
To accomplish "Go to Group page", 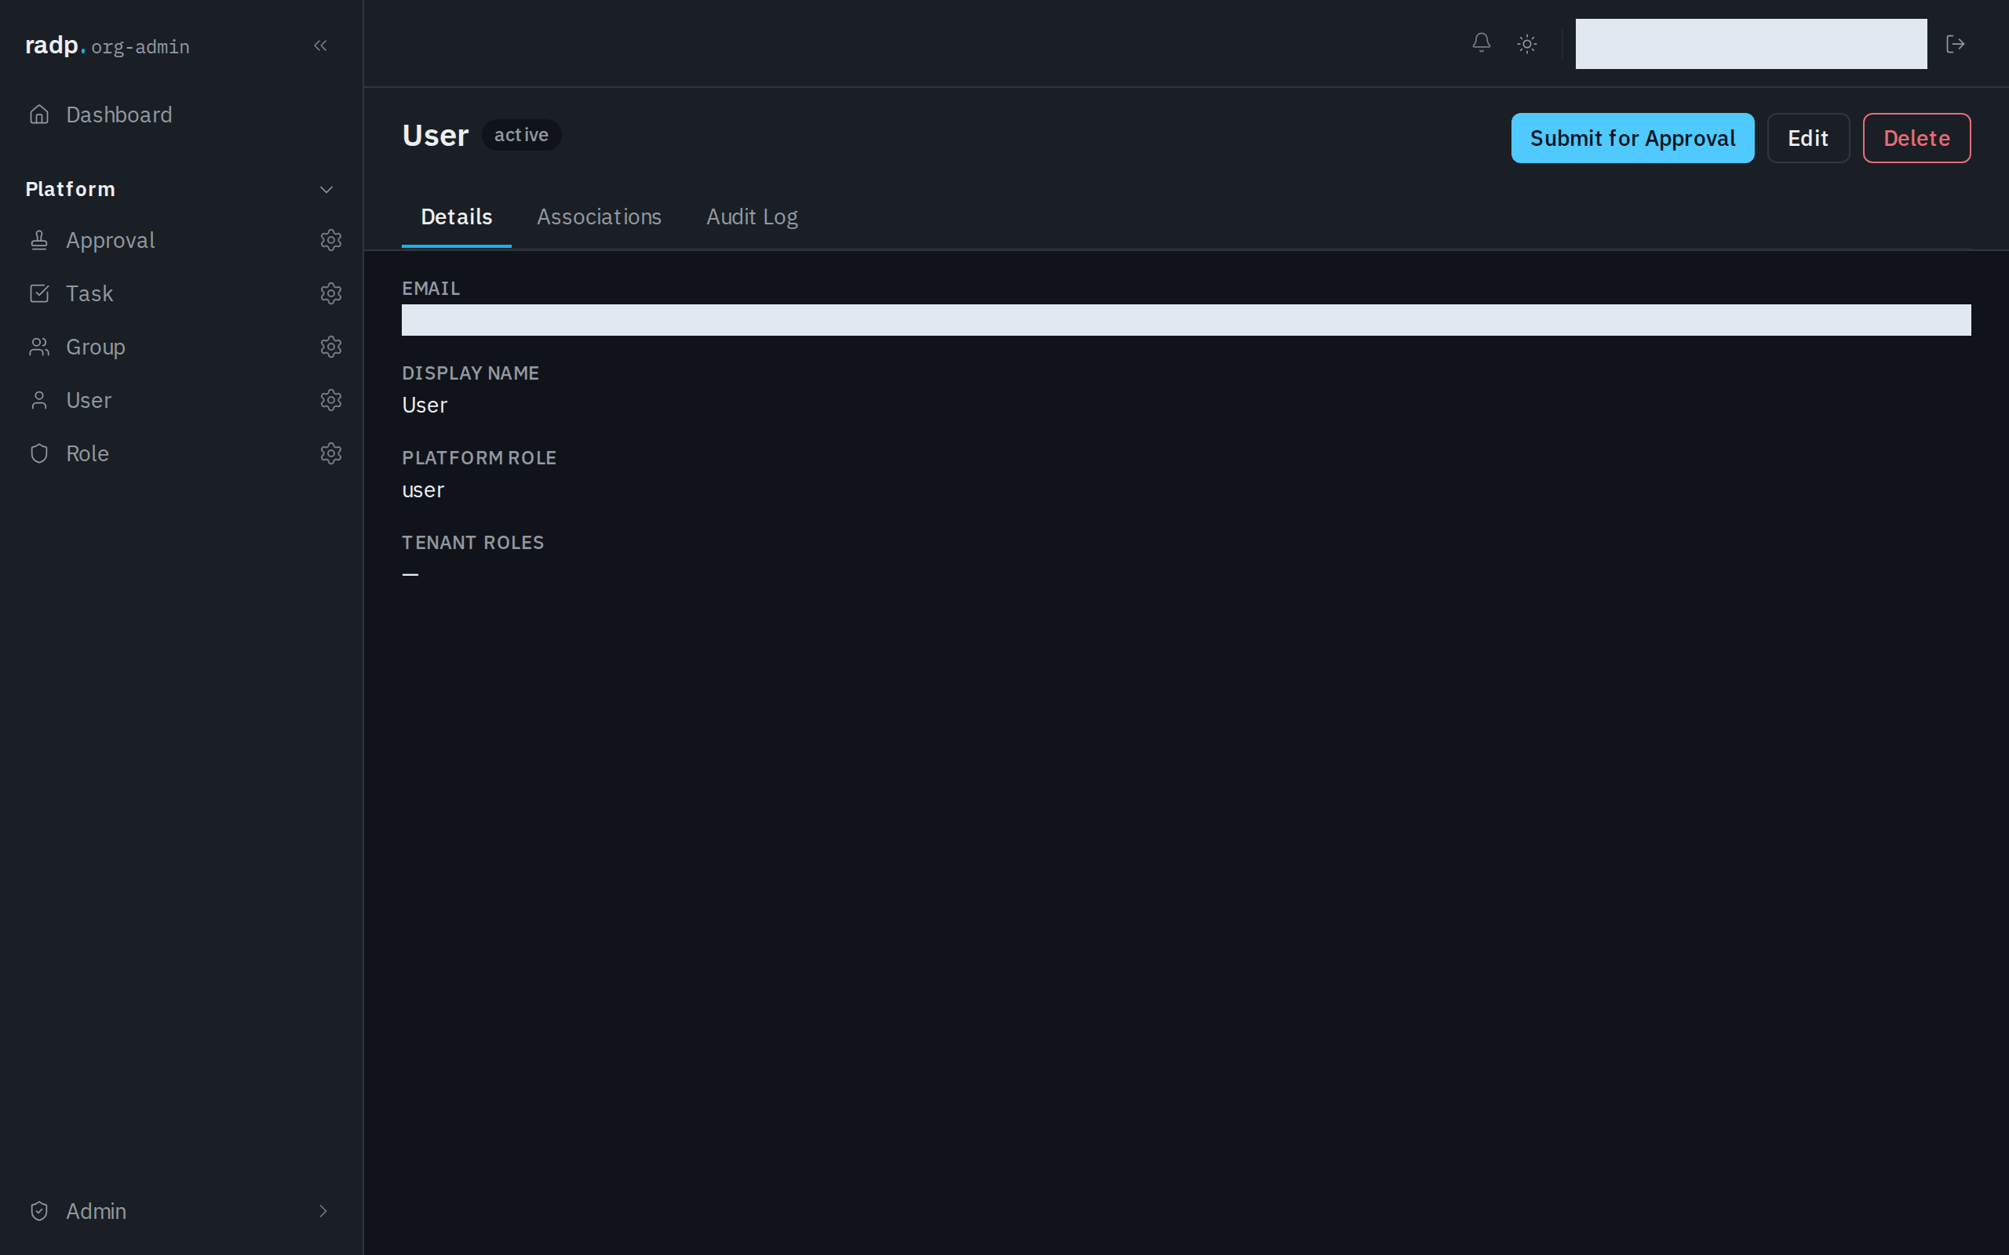I will click(x=96, y=346).
